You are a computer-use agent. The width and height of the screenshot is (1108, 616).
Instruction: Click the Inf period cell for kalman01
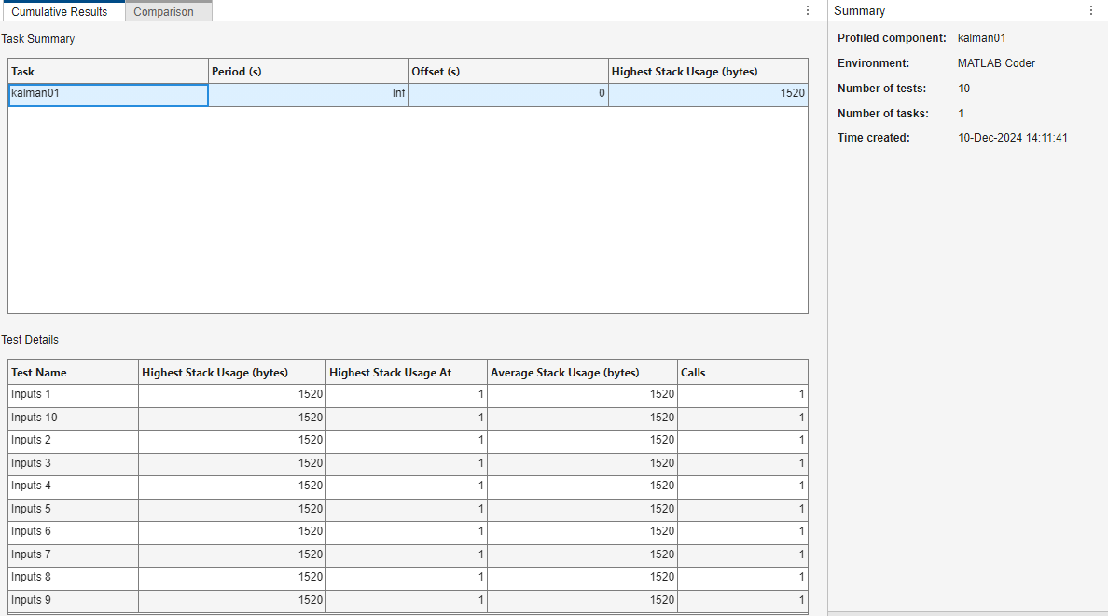tap(308, 94)
